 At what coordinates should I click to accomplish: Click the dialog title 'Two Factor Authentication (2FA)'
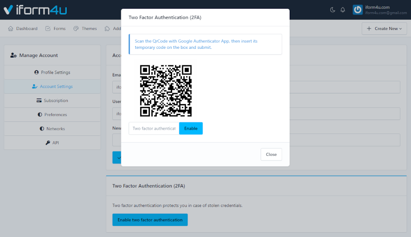tap(165, 17)
